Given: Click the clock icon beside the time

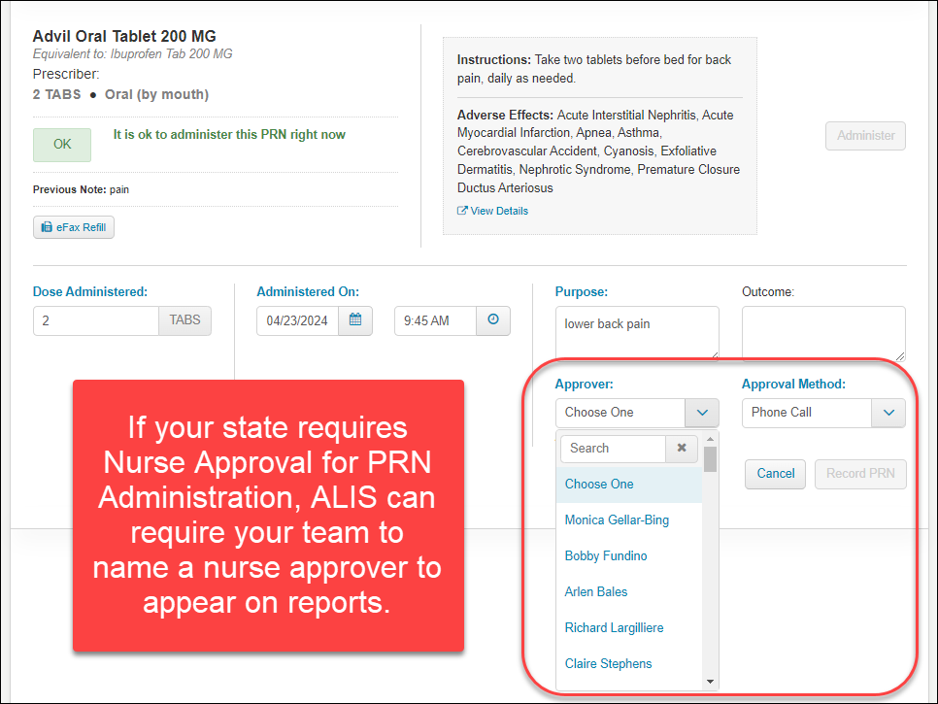Looking at the screenshot, I should pos(493,320).
